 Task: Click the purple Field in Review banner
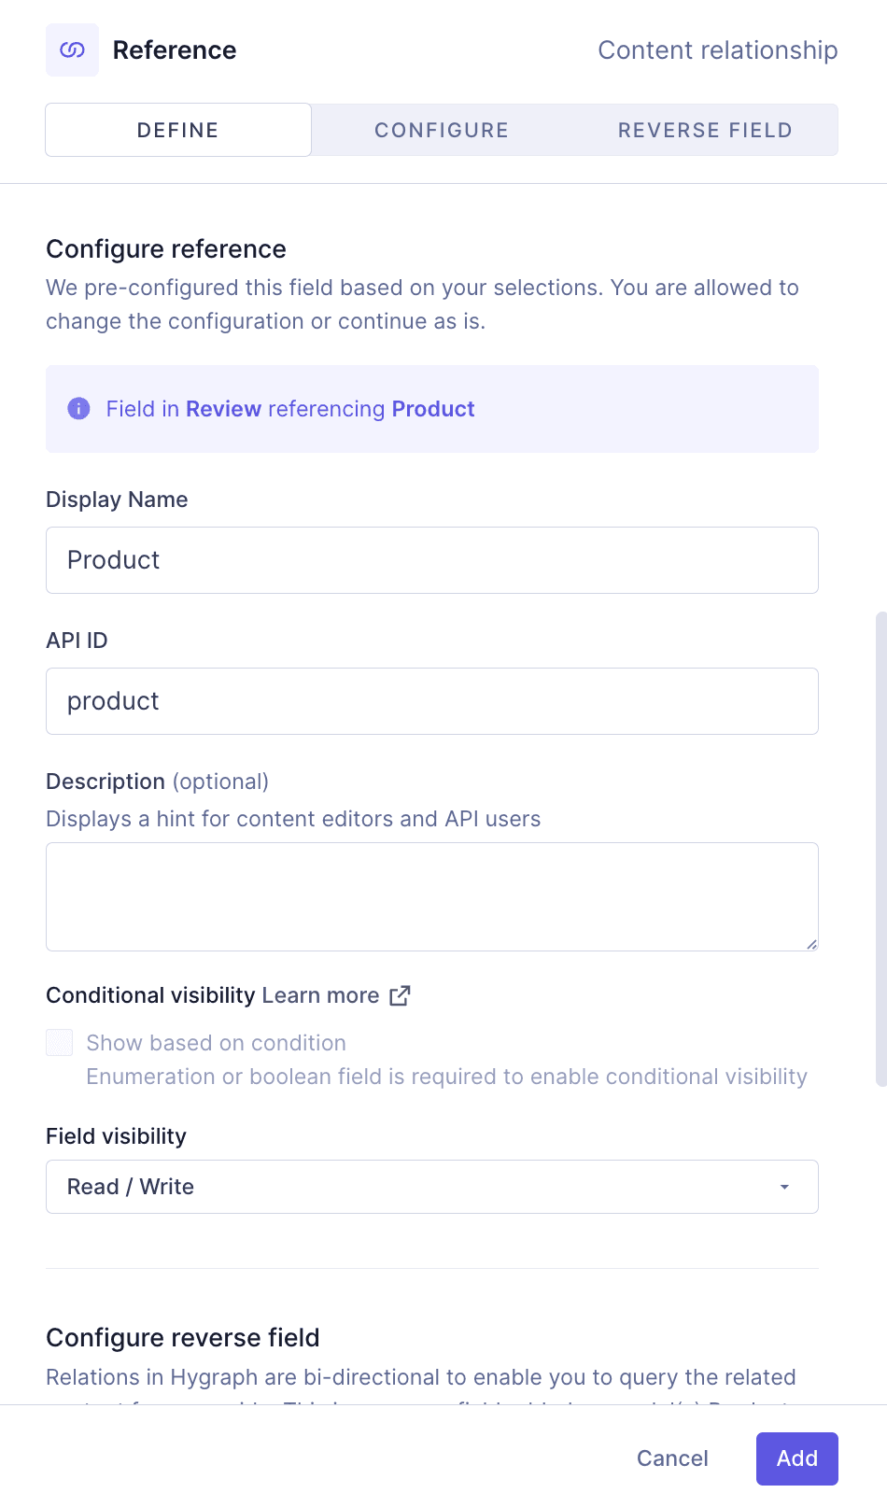pos(431,408)
